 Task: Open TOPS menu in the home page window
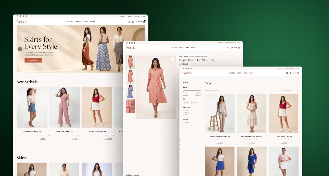pyautogui.click(x=86, y=22)
